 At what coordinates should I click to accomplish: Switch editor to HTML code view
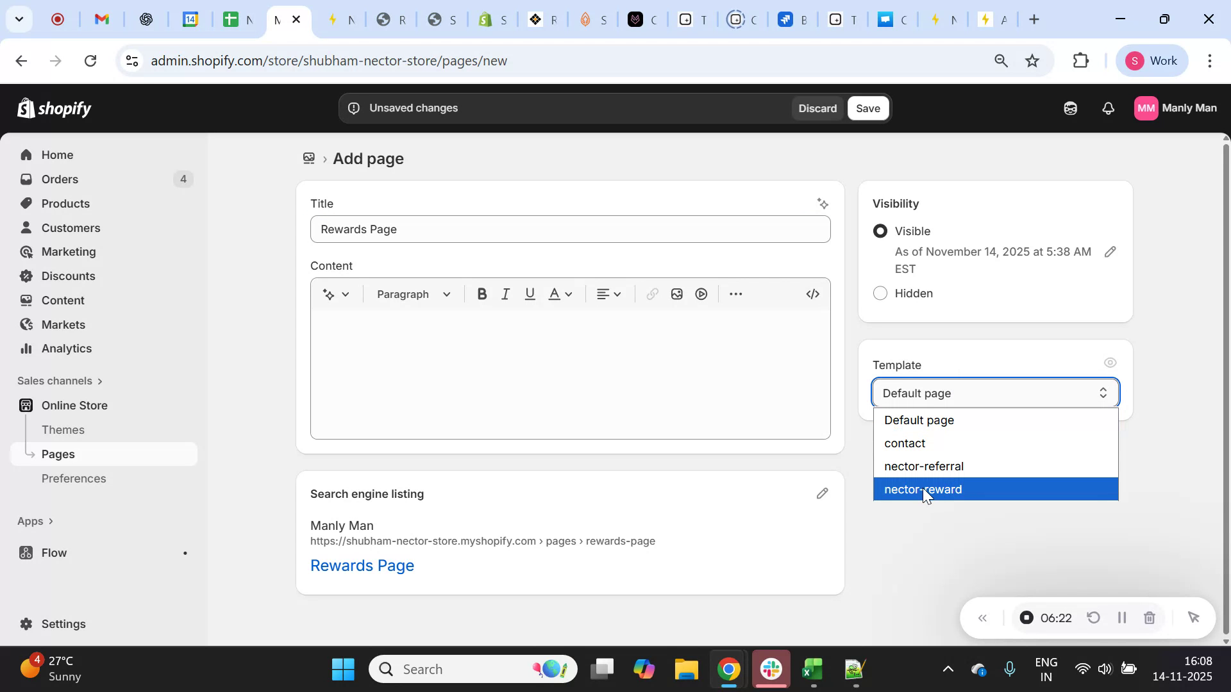click(812, 294)
